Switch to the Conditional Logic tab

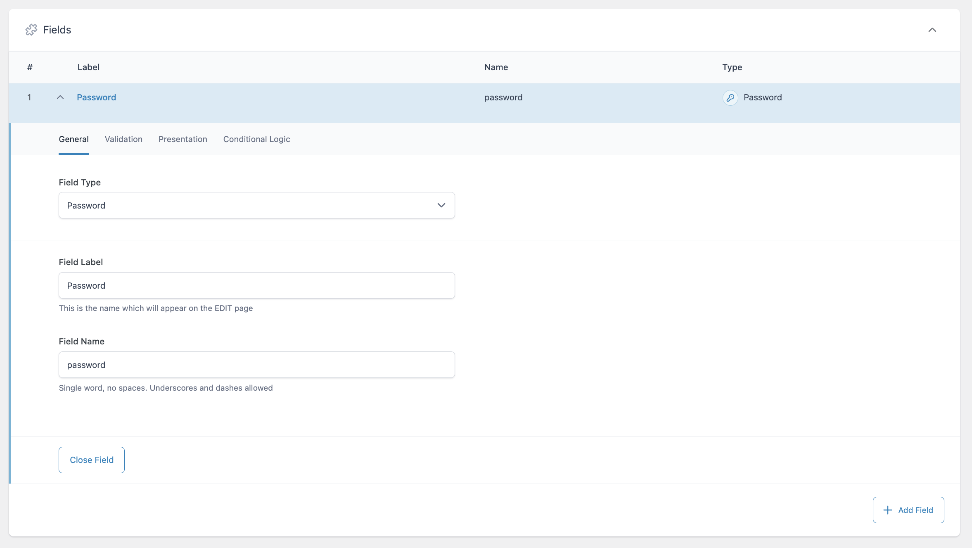(256, 139)
